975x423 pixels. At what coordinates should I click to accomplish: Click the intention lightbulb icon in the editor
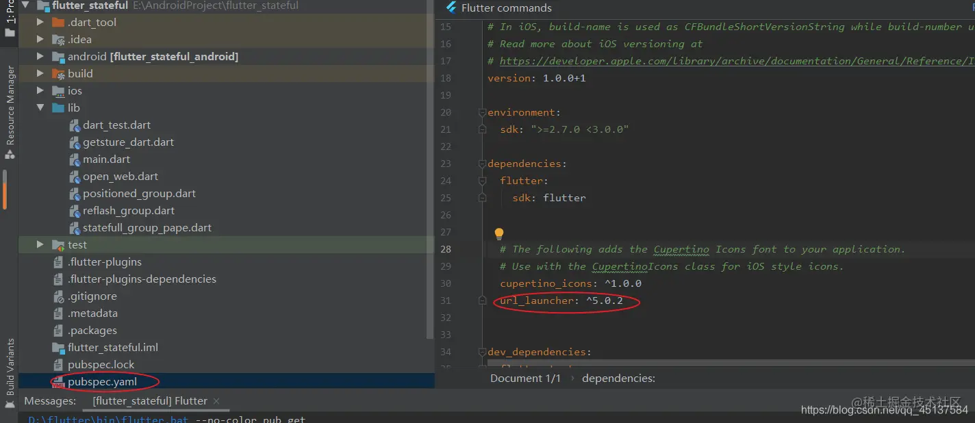pos(499,233)
